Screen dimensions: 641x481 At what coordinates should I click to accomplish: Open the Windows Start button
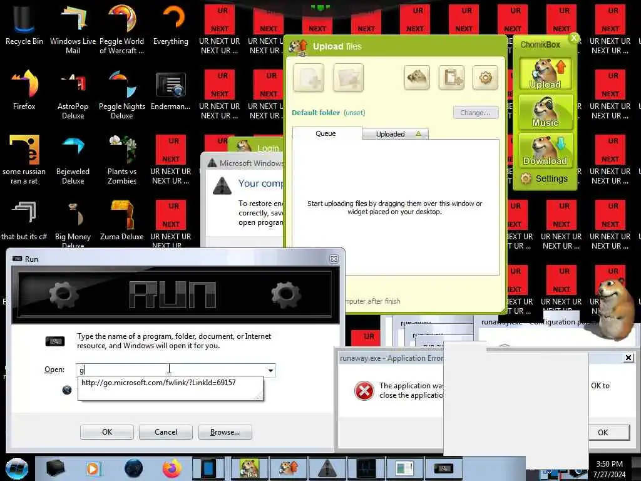pos(16,468)
